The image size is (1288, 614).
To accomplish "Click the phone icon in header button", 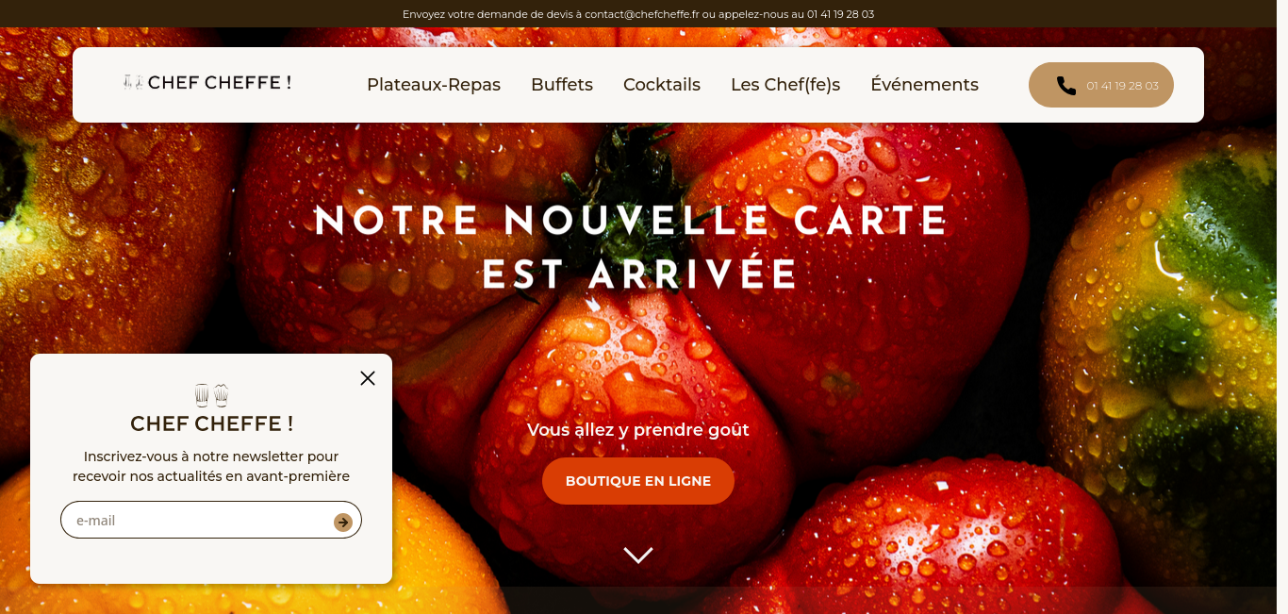I will click(1066, 85).
